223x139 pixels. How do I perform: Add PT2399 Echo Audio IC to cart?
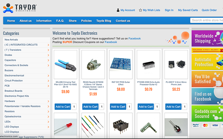(x=146, y=107)
